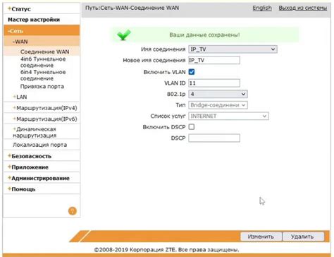The image size is (334, 257).
Task: Click the ZTE copyright footer text
Action: tap(166, 250)
